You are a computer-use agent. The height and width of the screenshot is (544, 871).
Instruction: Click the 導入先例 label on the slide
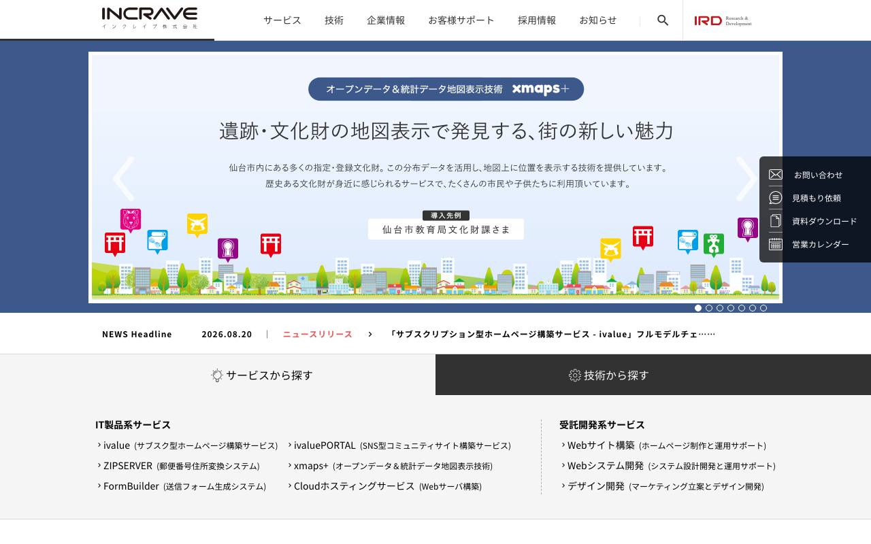[446, 216]
